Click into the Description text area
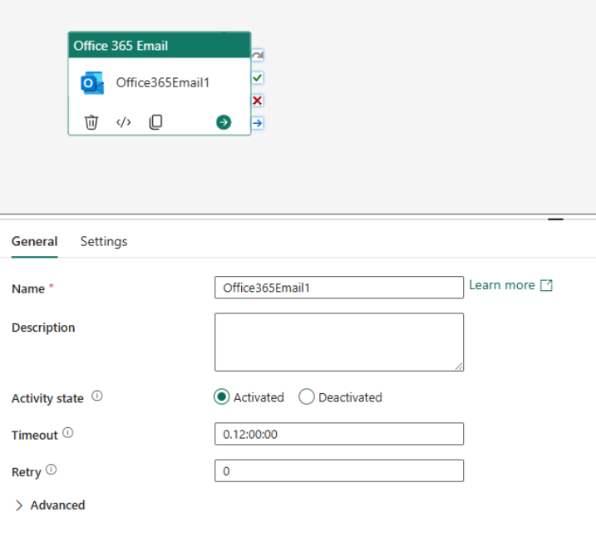 (x=338, y=342)
